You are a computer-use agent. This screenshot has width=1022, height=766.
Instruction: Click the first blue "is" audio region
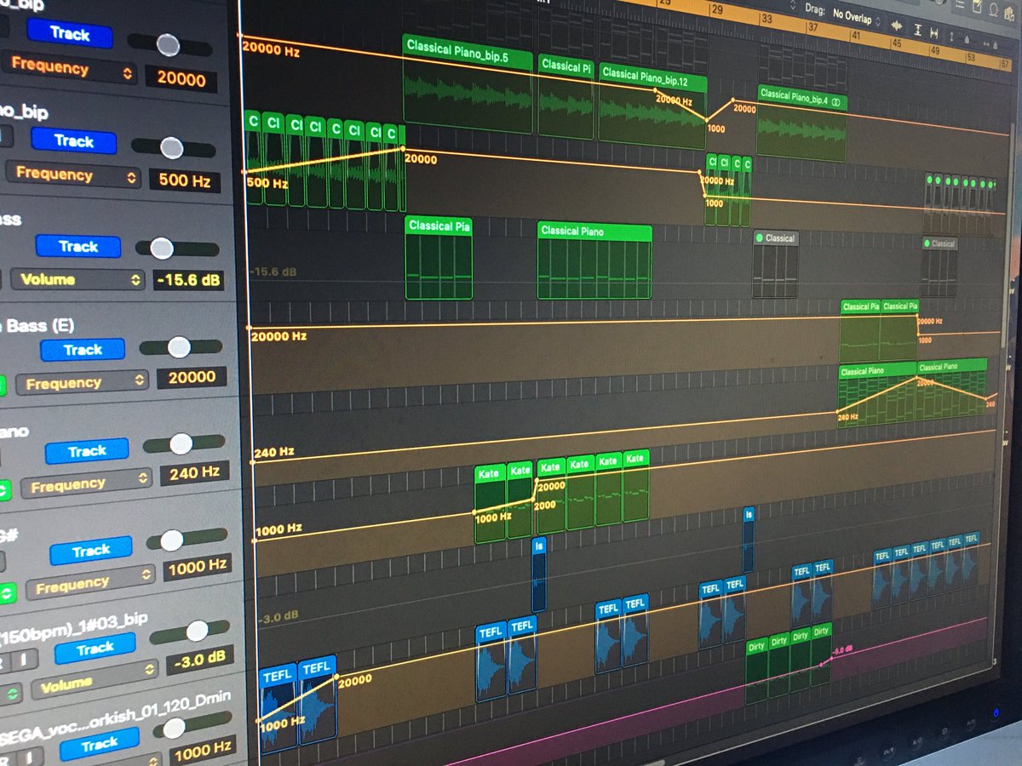pos(538,574)
